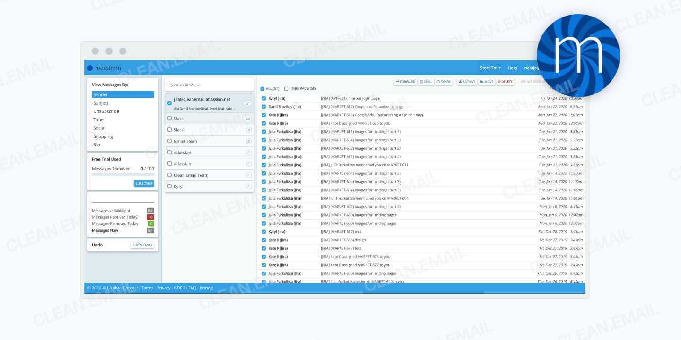Click the Forward toolbar button
681x340 pixels.
click(405, 82)
